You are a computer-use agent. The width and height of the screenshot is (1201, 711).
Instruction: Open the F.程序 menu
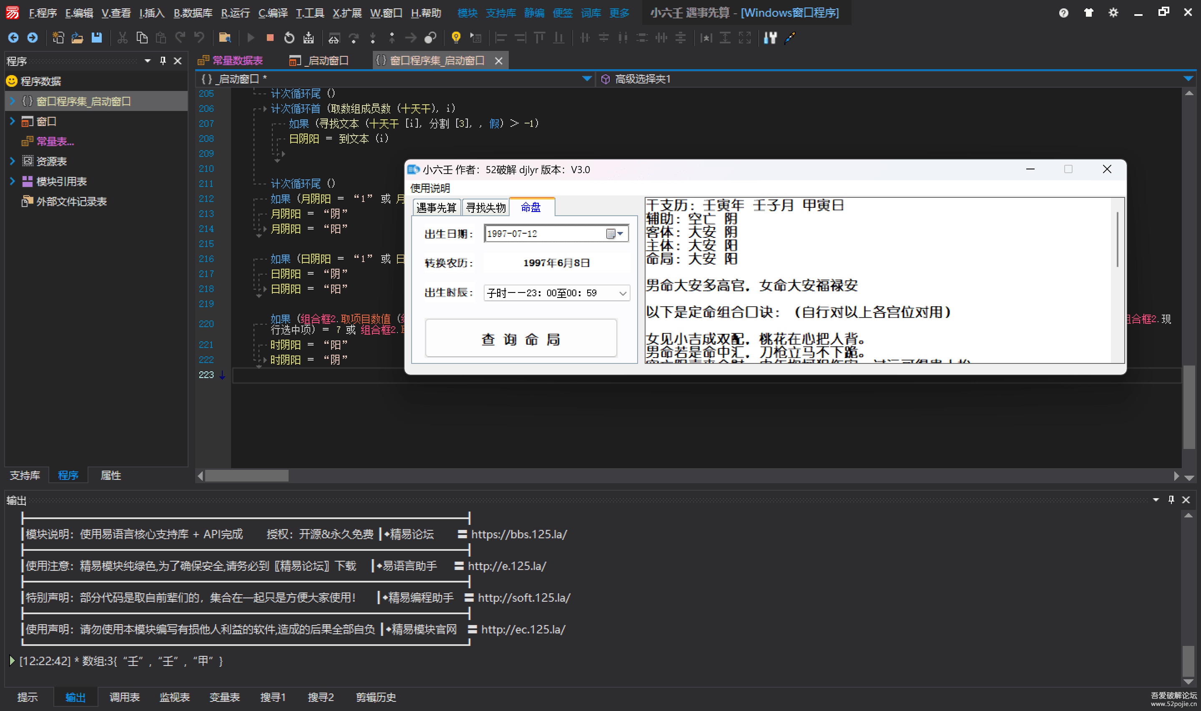[43, 13]
